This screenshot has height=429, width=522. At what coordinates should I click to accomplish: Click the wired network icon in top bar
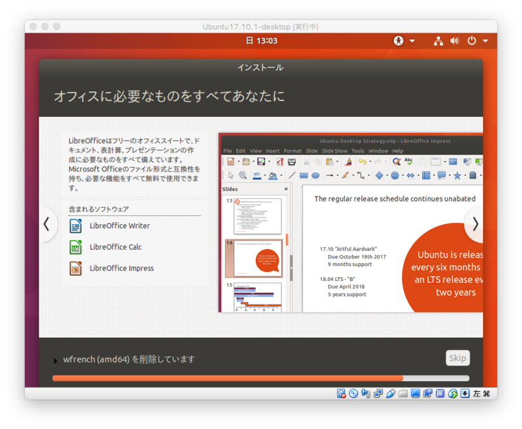click(438, 41)
